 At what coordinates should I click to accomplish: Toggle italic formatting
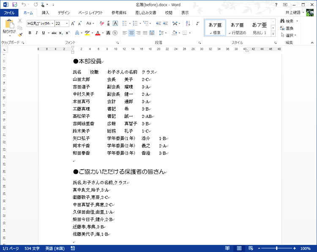tap(37, 33)
